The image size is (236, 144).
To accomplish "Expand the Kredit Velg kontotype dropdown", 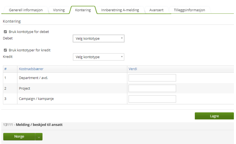I will click(99, 57).
